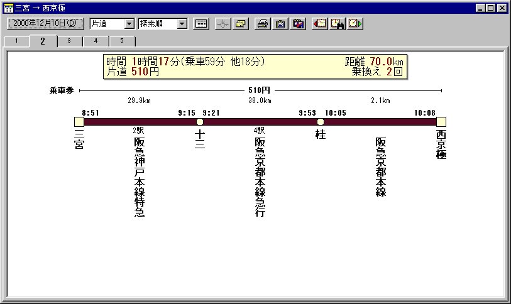Image resolution: width=511 pixels, height=304 pixels.
Task: Open the 片道 ticket type dropdown
Action: click(x=112, y=24)
